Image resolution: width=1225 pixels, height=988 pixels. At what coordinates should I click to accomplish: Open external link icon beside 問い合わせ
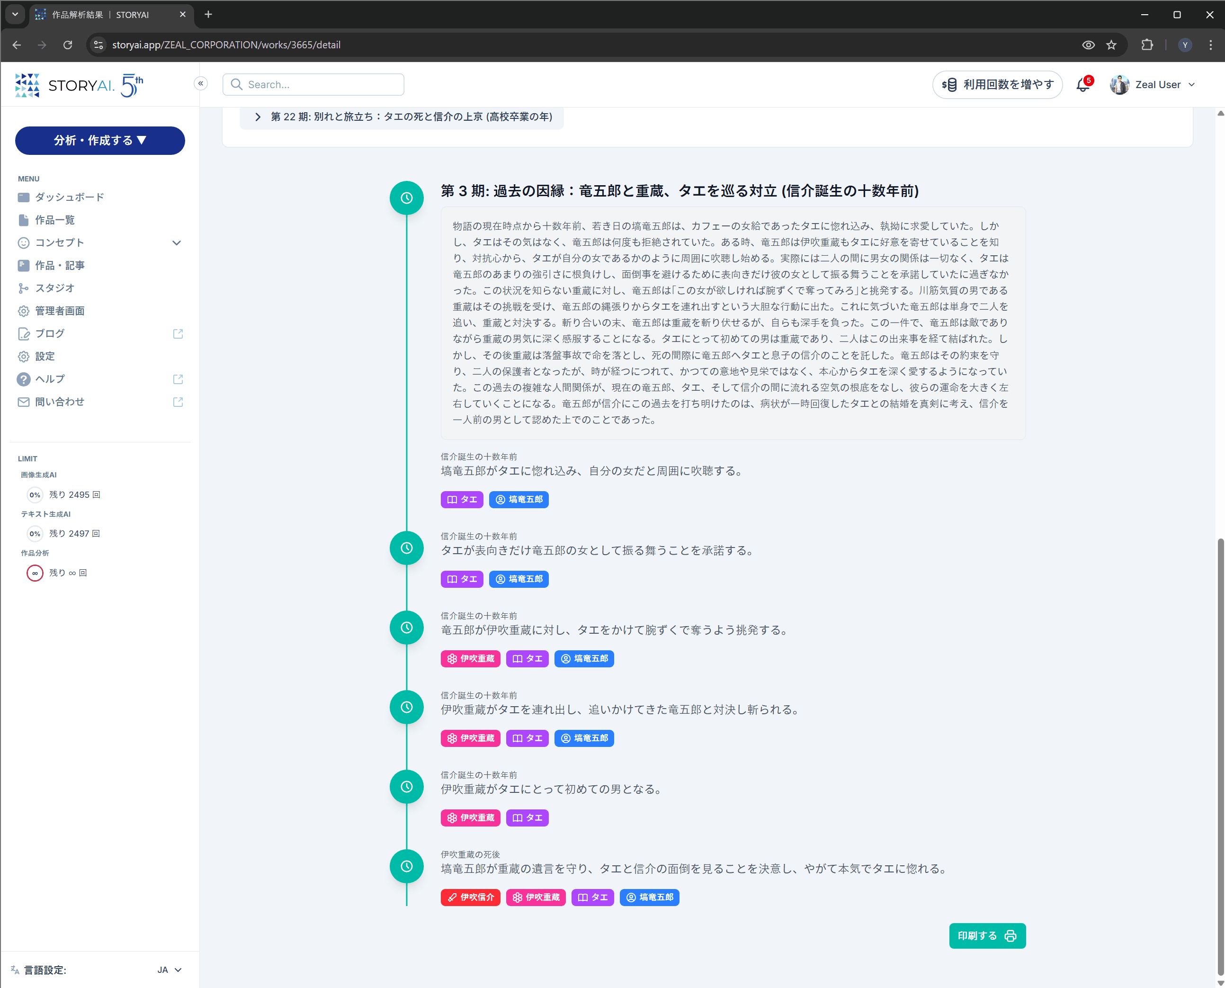178,403
